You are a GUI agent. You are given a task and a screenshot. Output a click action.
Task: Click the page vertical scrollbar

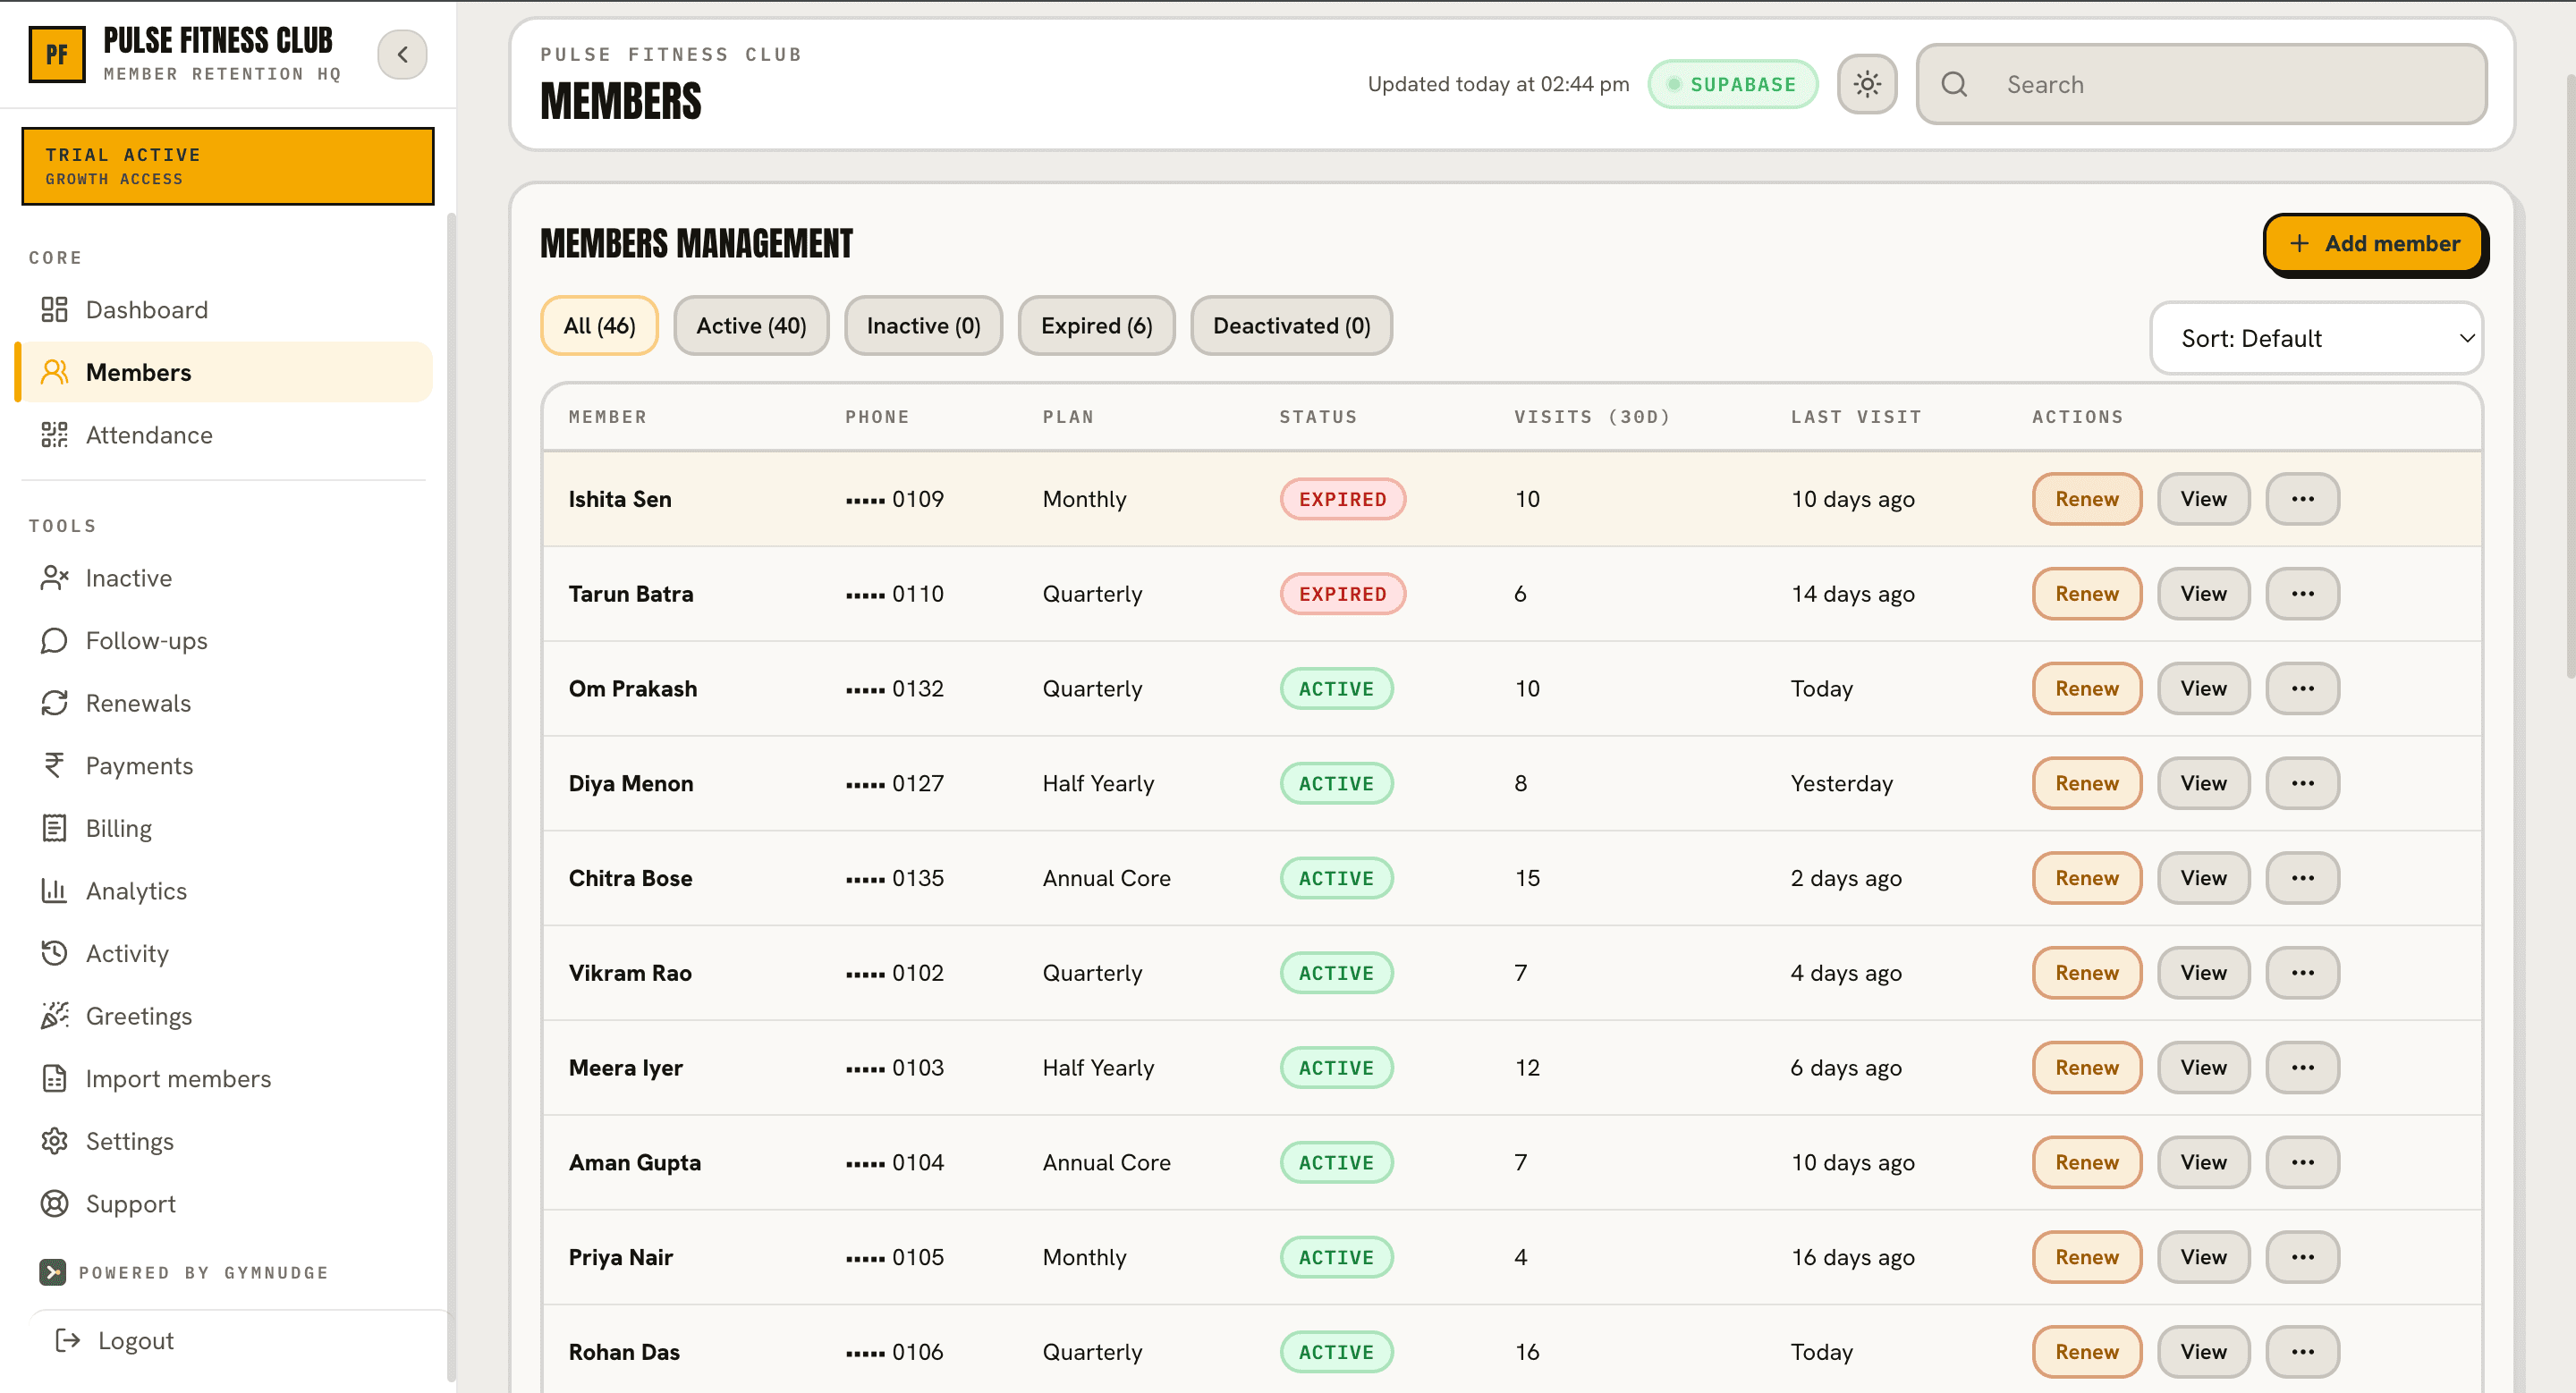(x=2570, y=377)
